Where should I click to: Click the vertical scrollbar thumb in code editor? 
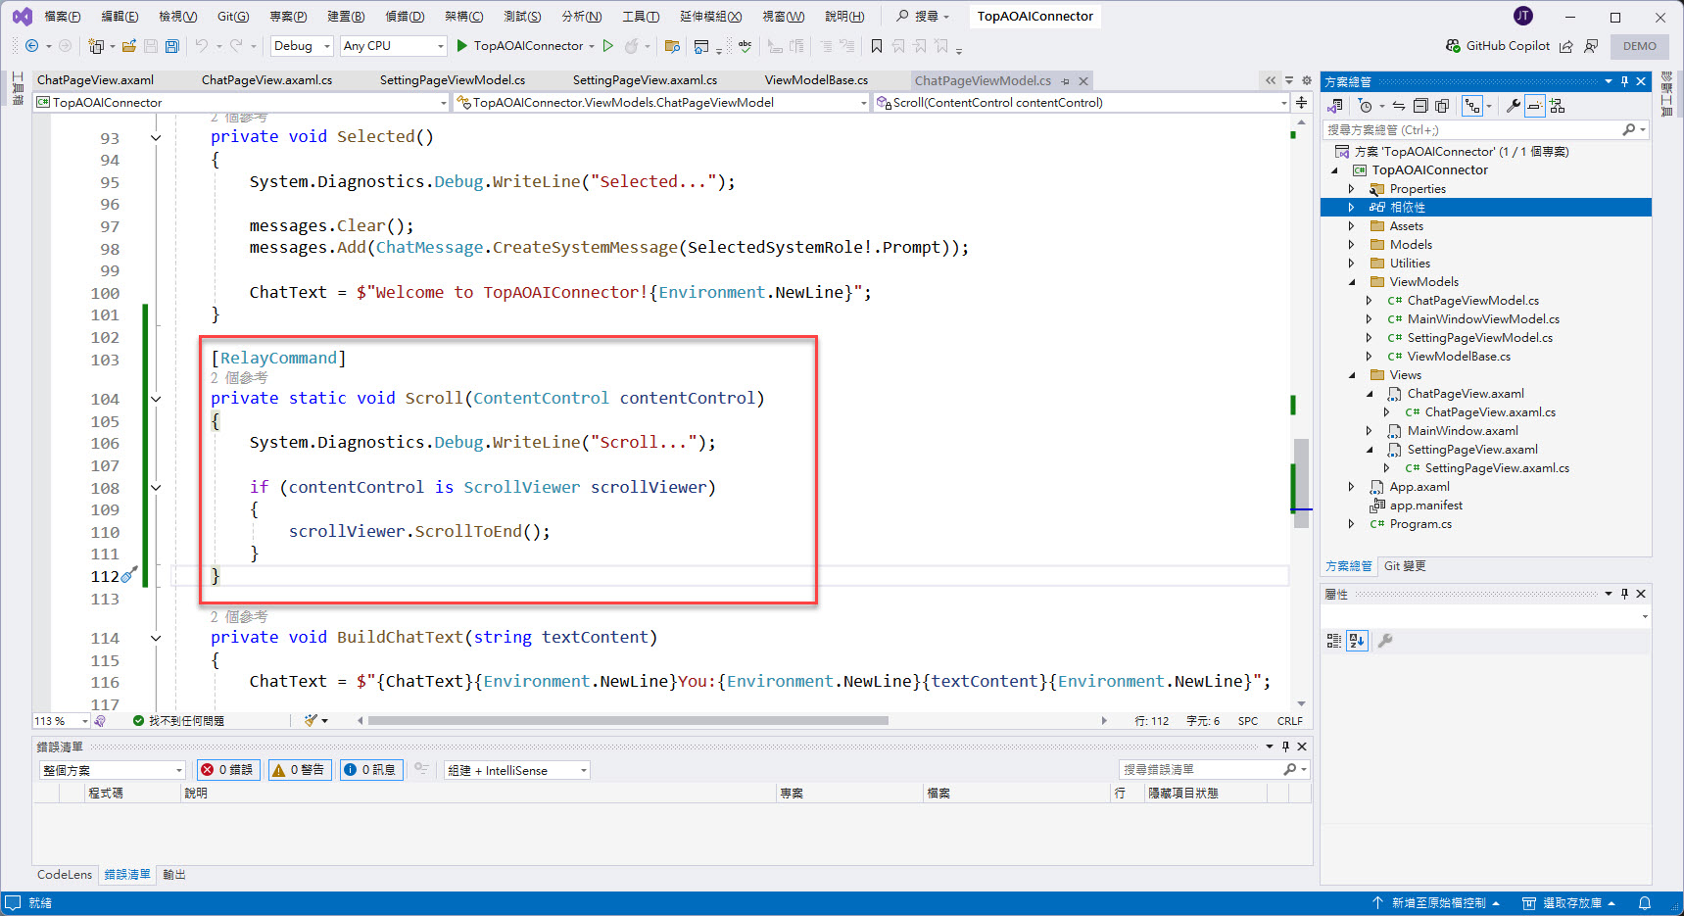point(1301,483)
